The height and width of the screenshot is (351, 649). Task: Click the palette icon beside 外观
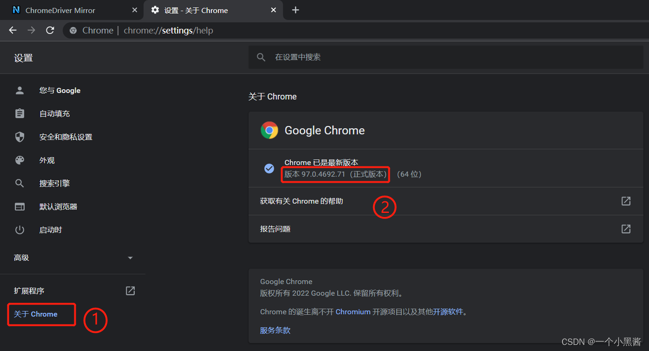point(20,160)
